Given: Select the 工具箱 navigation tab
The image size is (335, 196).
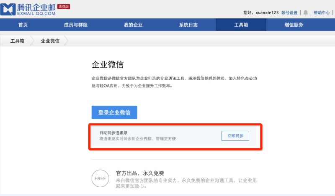Looking at the screenshot, I should point(241,25).
